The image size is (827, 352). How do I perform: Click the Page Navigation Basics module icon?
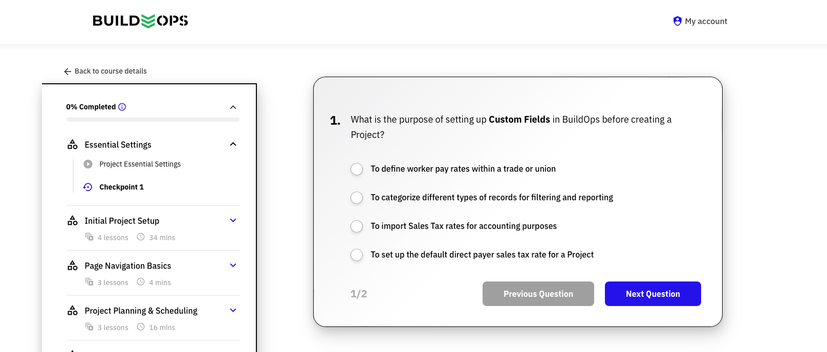click(x=73, y=266)
